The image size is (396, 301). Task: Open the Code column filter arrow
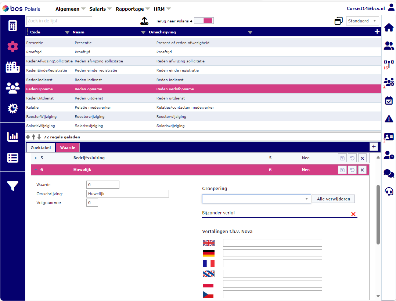[67, 32]
